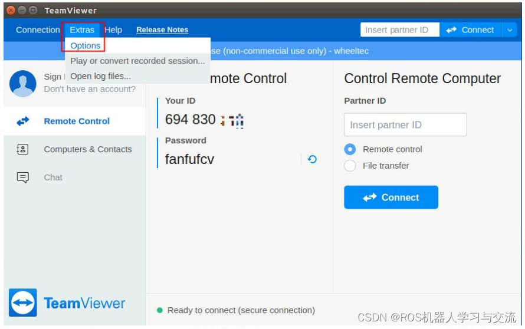Screen dimensions: 525x329
Task: Click the Password label above fanfufcv
Action: [185, 140]
